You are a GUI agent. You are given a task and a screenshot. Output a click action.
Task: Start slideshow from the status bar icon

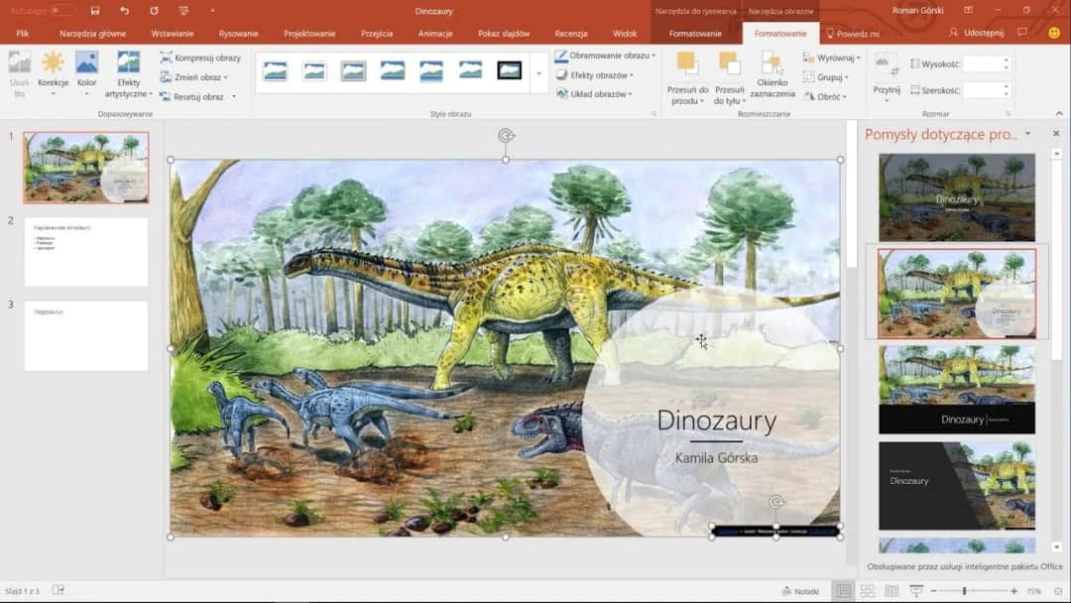(918, 591)
